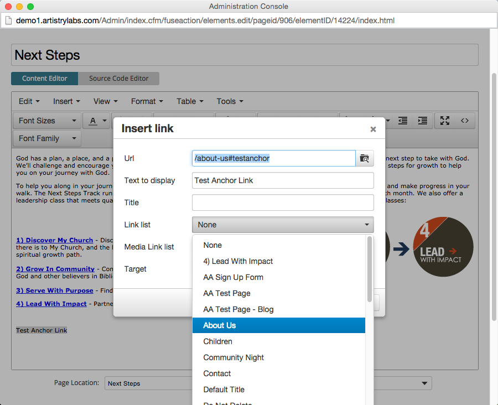Open the Insert menu
Image resolution: width=498 pixels, height=405 pixels.
click(x=66, y=101)
